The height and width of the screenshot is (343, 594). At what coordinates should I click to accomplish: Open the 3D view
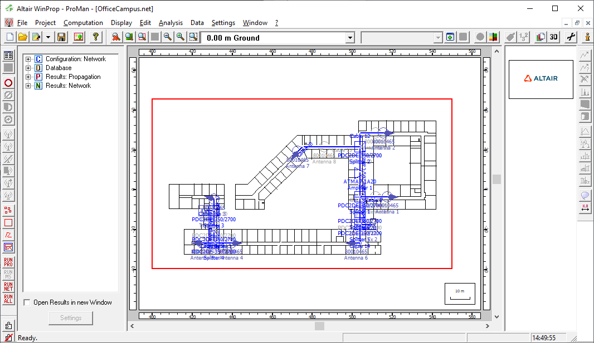point(553,37)
